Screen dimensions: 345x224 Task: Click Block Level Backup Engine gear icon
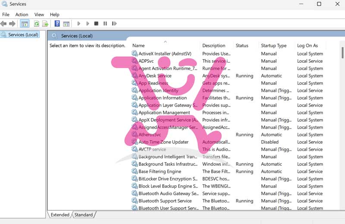coord(135,186)
